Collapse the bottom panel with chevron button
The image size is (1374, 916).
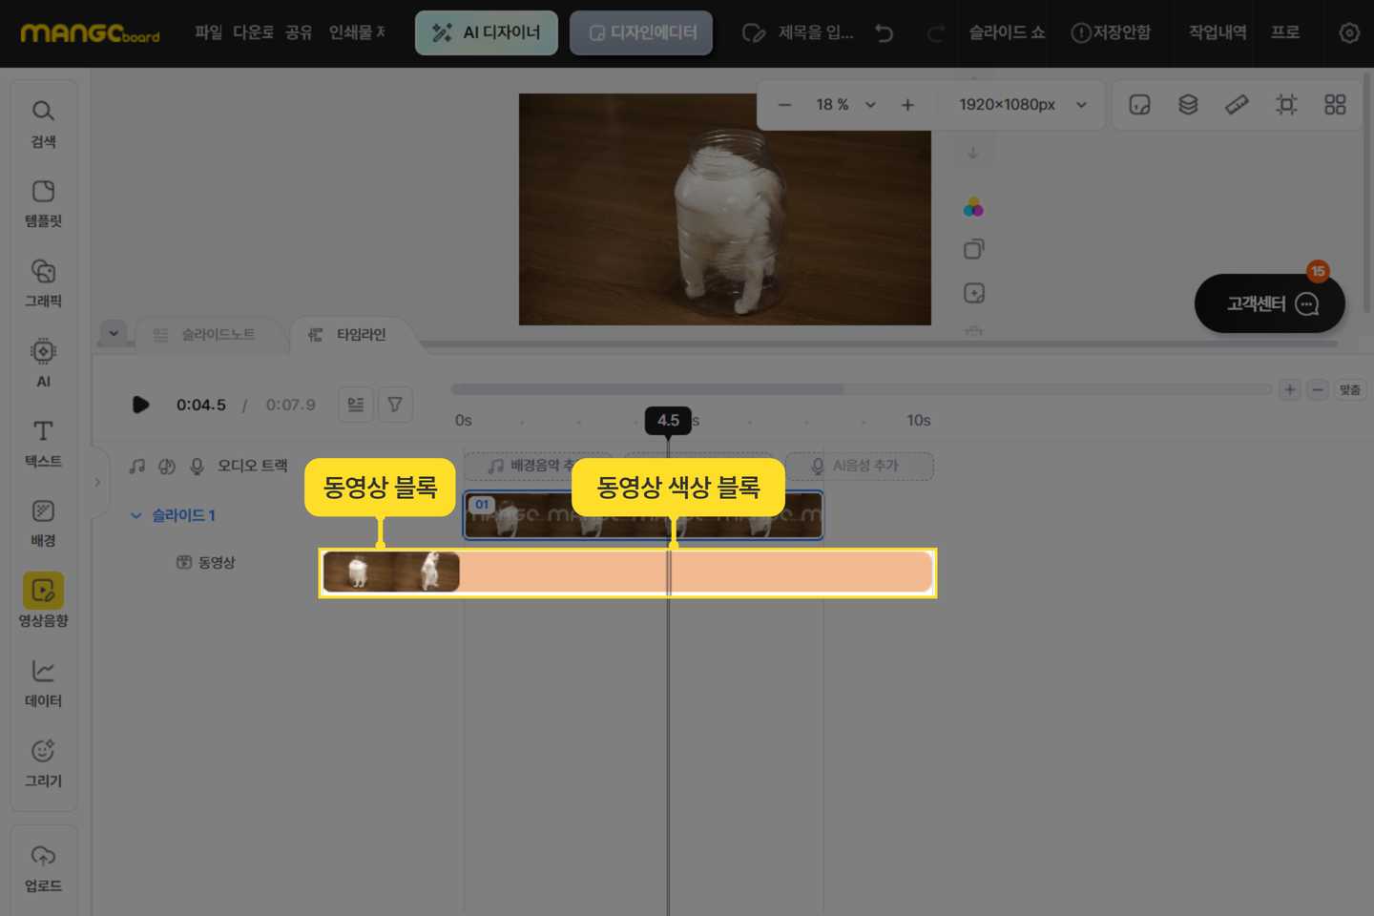tap(114, 333)
